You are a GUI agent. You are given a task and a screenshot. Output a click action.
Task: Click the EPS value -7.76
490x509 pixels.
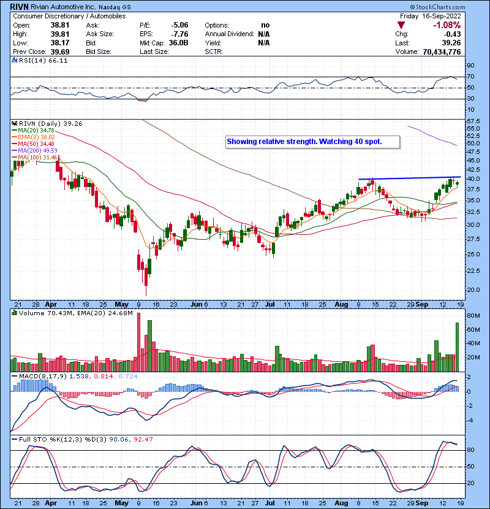coord(179,34)
